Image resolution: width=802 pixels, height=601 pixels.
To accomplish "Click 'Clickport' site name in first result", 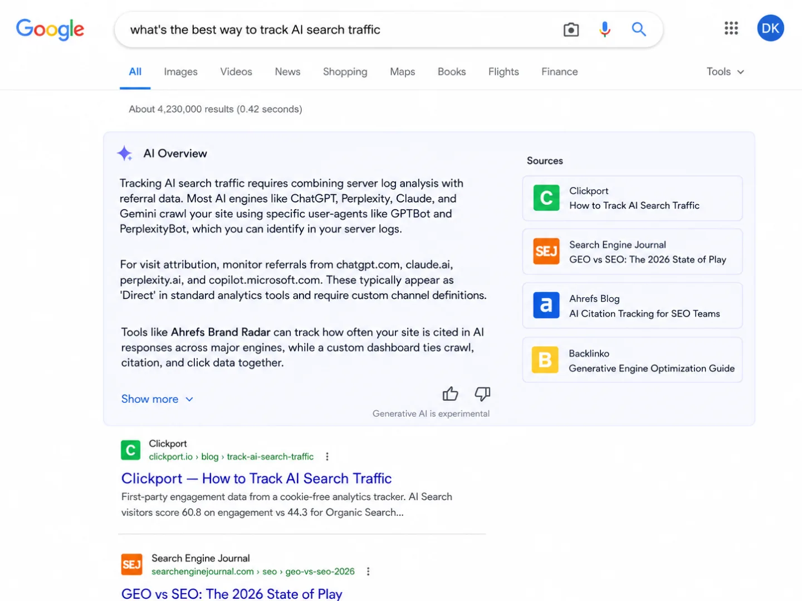I will coord(168,444).
